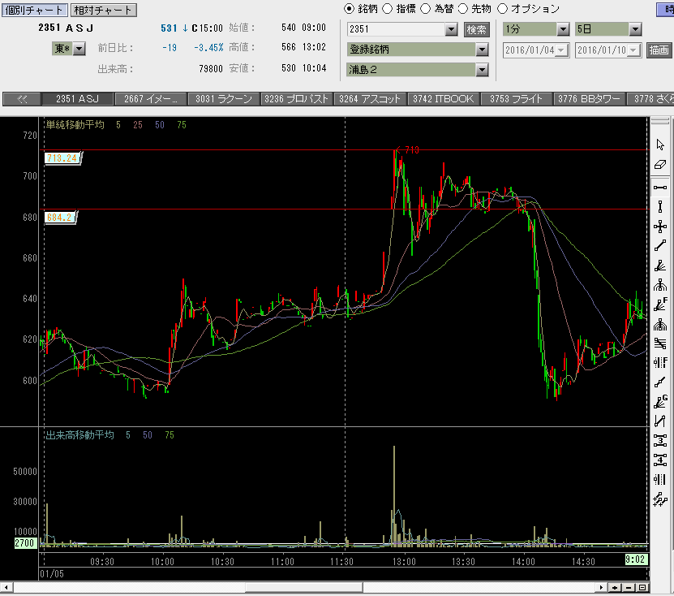
Task: Select the 3264 アスコット stock tab
Action: click(x=370, y=99)
